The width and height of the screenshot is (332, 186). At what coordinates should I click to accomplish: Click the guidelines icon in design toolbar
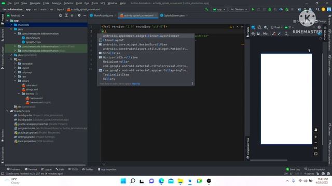(286, 34)
